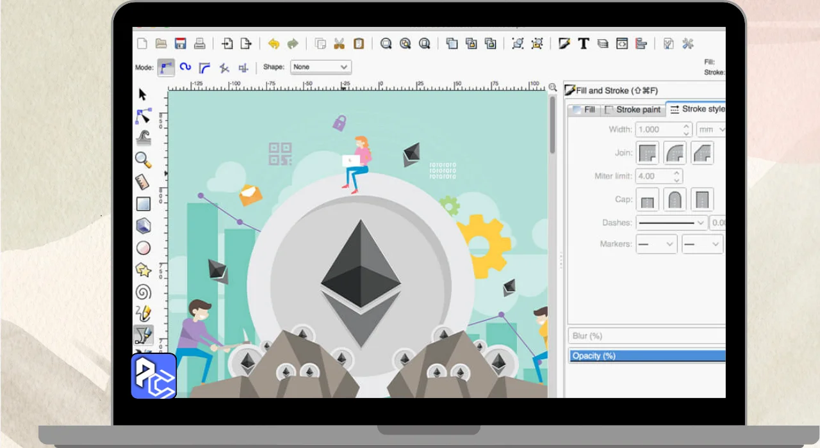Image resolution: width=820 pixels, height=448 pixels.
Task: Open the Text tool dialog icon
Action: coord(583,44)
